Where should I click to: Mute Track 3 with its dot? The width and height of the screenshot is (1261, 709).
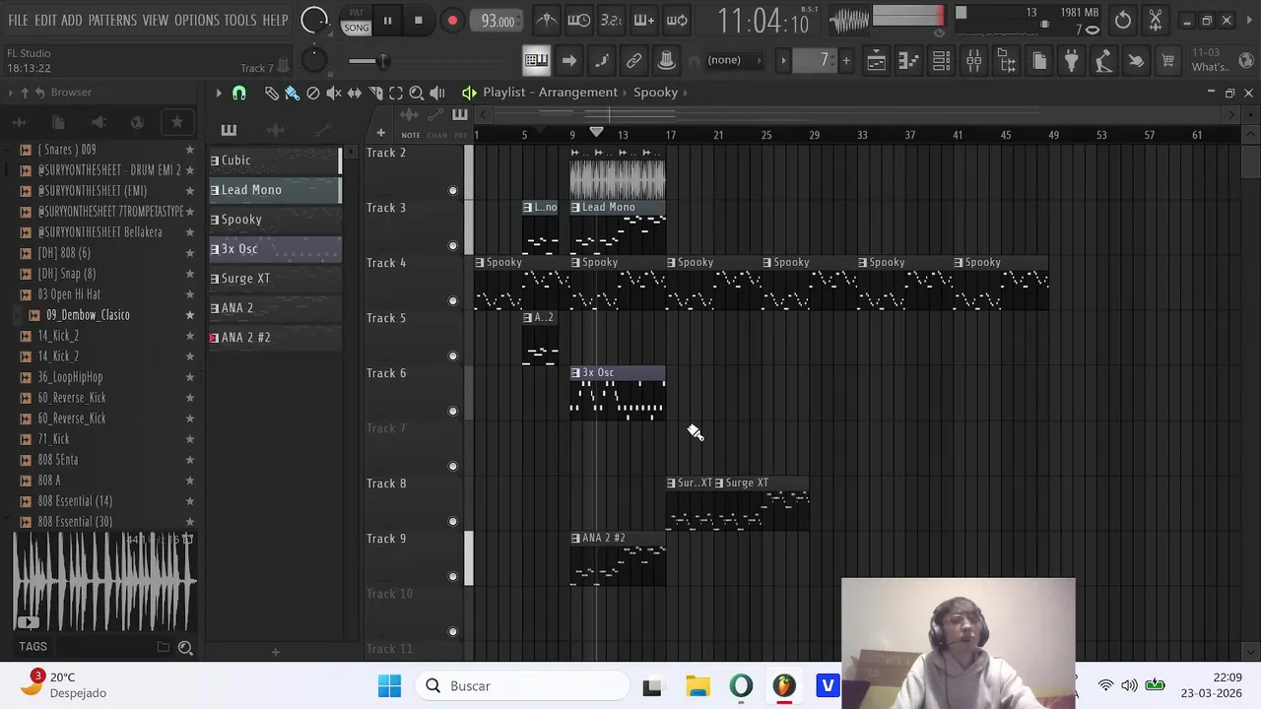point(453,245)
